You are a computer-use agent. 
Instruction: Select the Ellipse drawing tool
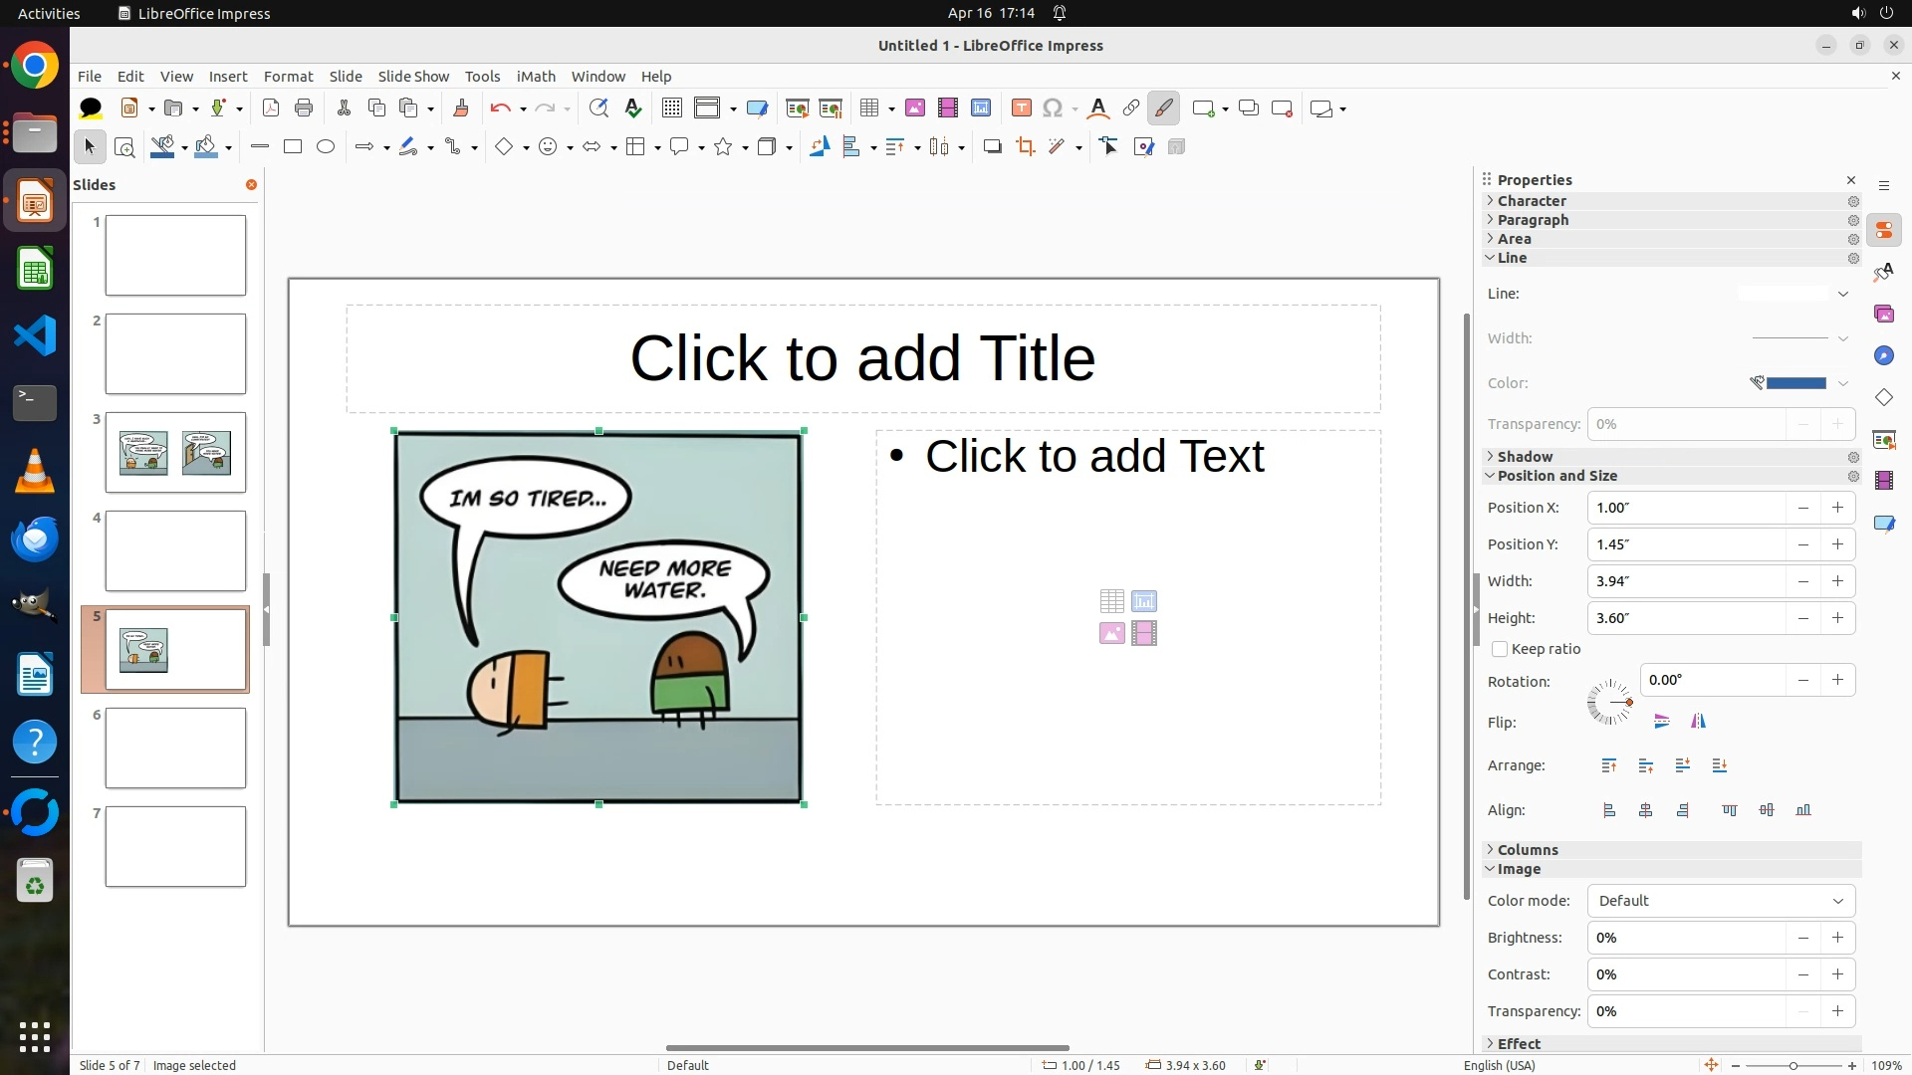coord(326,147)
